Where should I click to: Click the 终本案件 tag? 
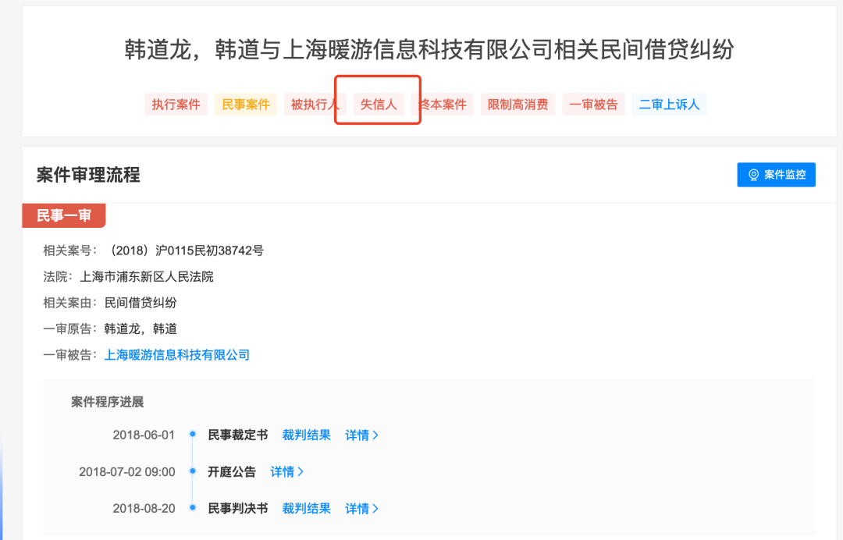click(442, 105)
